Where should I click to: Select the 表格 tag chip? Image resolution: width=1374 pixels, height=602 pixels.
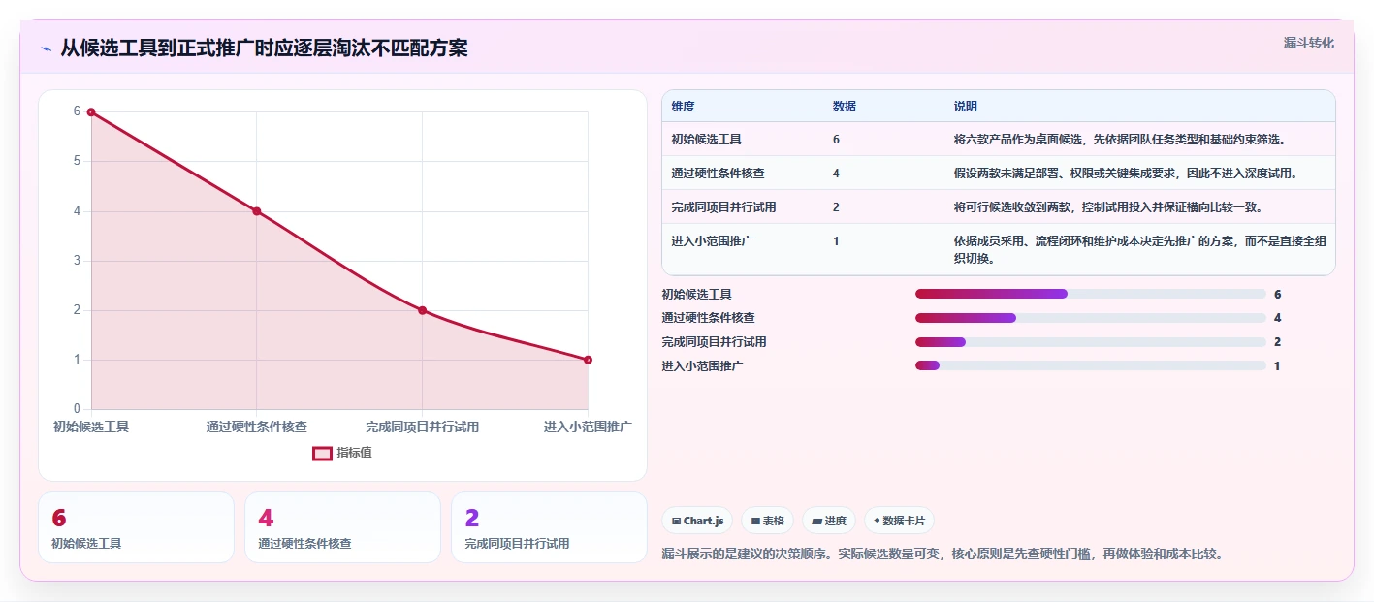pos(767,521)
